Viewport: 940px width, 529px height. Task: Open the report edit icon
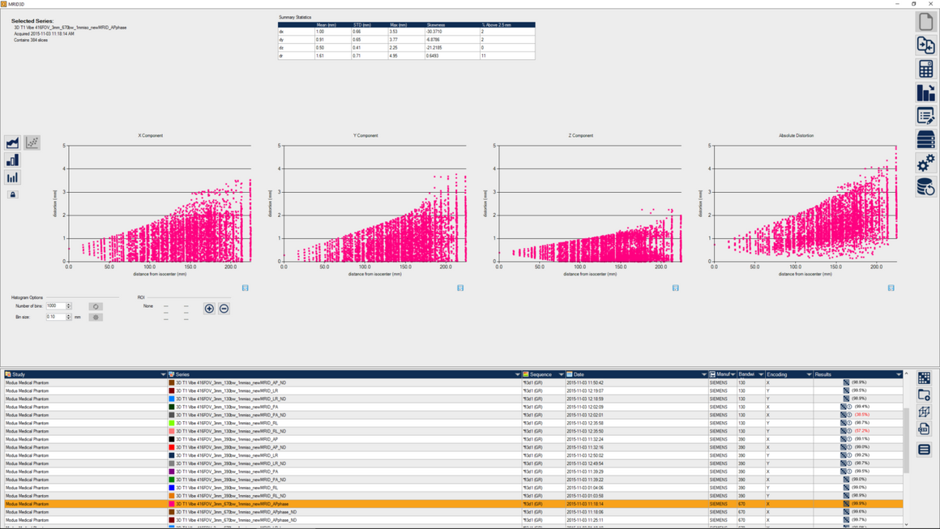pos(925,116)
